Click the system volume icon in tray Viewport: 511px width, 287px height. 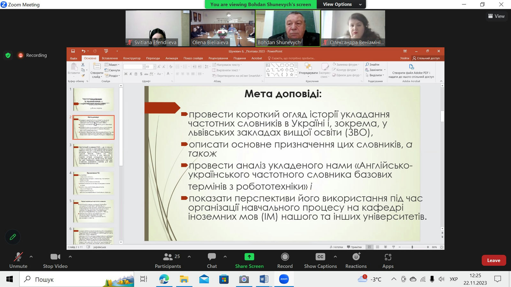click(441, 279)
